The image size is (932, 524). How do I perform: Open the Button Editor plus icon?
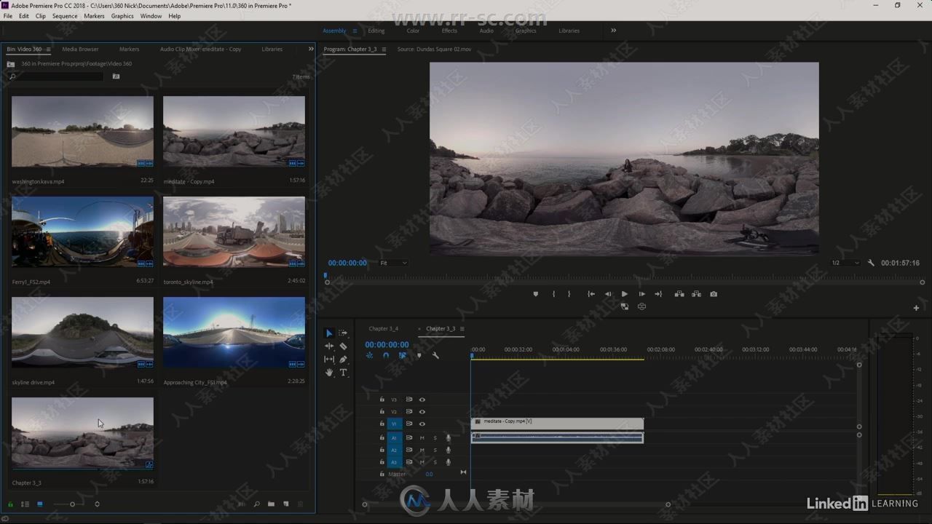pos(916,308)
